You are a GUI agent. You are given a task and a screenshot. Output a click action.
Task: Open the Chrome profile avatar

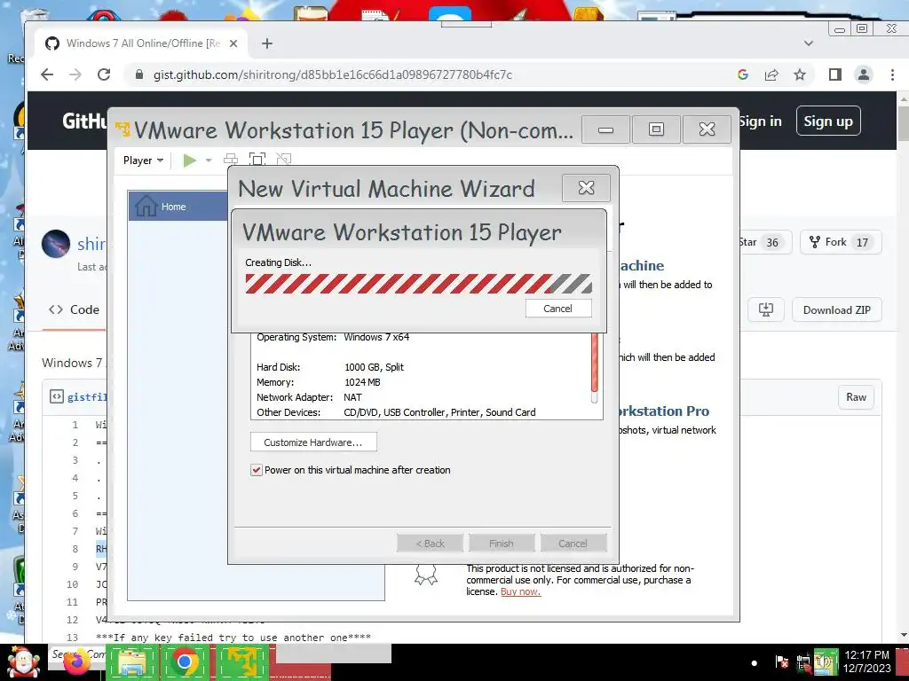pos(864,74)
